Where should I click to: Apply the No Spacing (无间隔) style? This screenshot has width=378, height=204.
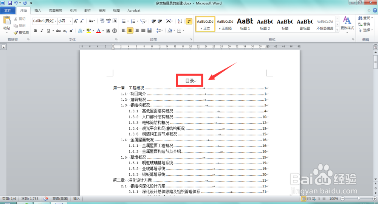pos(225,24)
